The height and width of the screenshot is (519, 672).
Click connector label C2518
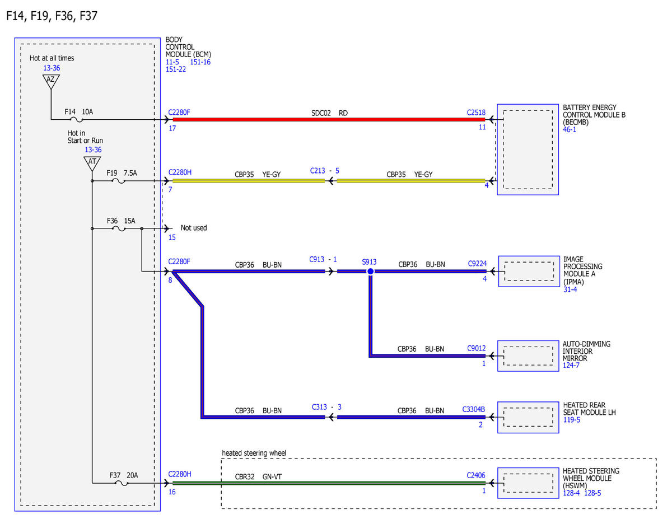tap(477, 112)
